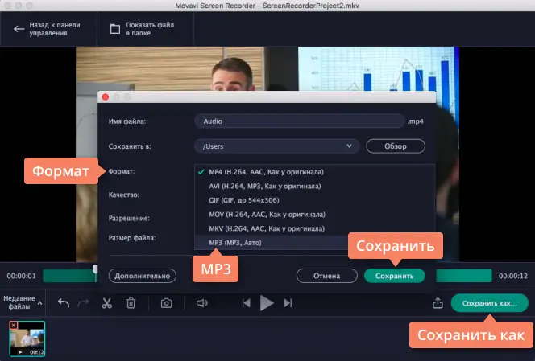The width and height of the screenshot is (535, 361).
Task: Play the recording
Action: (x=267, y=303)
